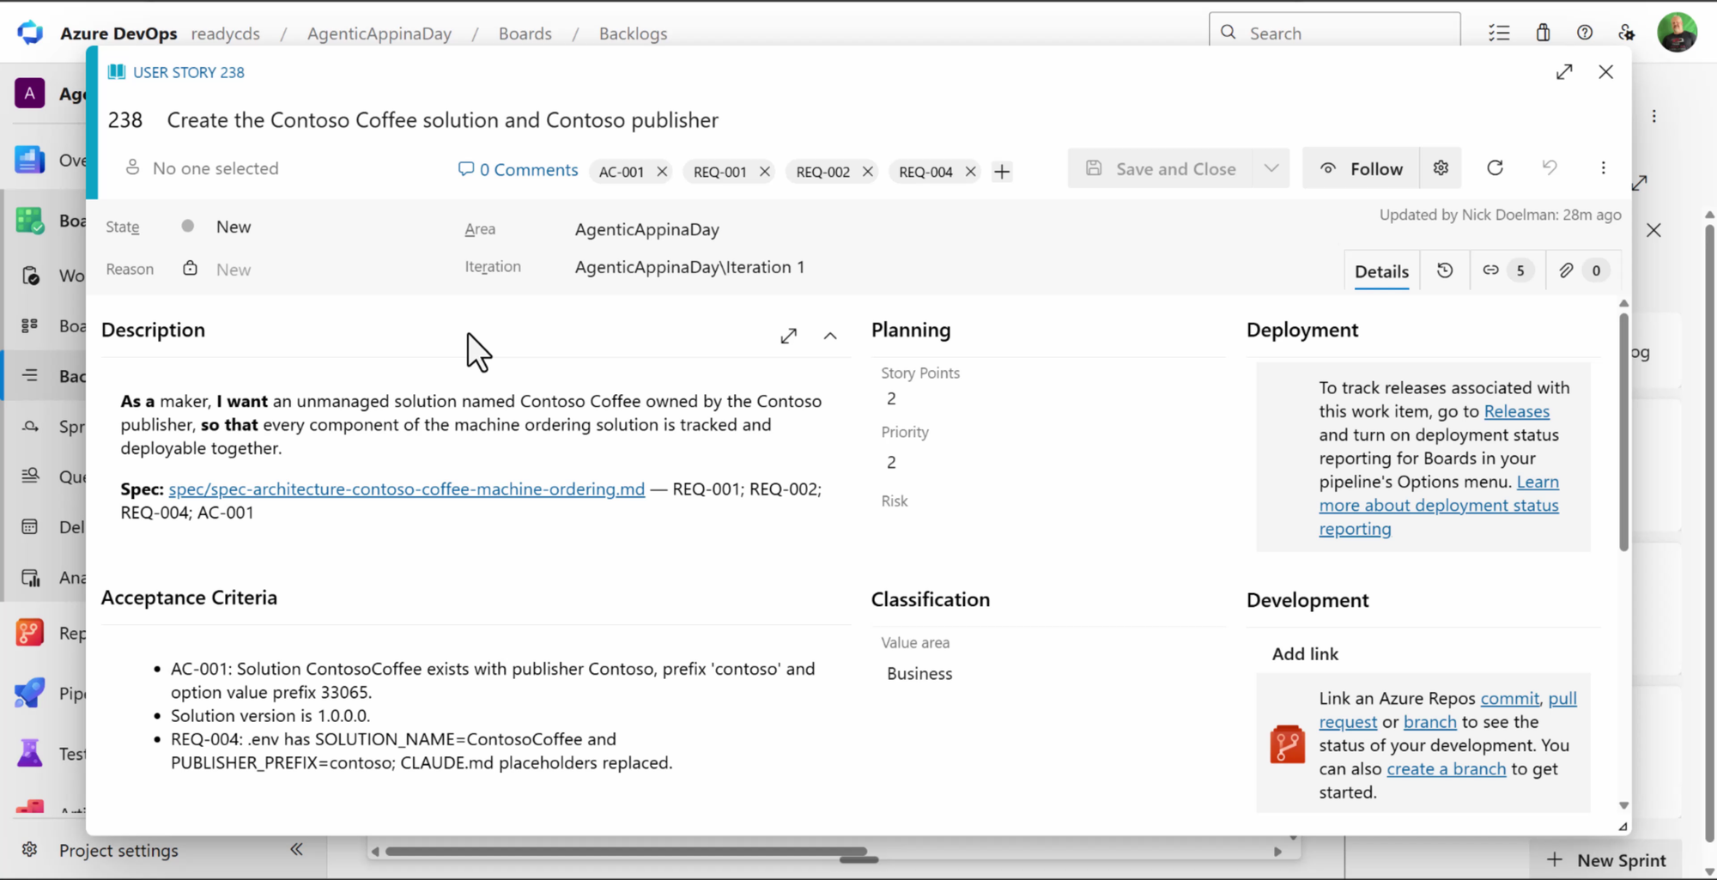Add a new tag with plus icon

pyautogui.click(x=1002, y=172)
